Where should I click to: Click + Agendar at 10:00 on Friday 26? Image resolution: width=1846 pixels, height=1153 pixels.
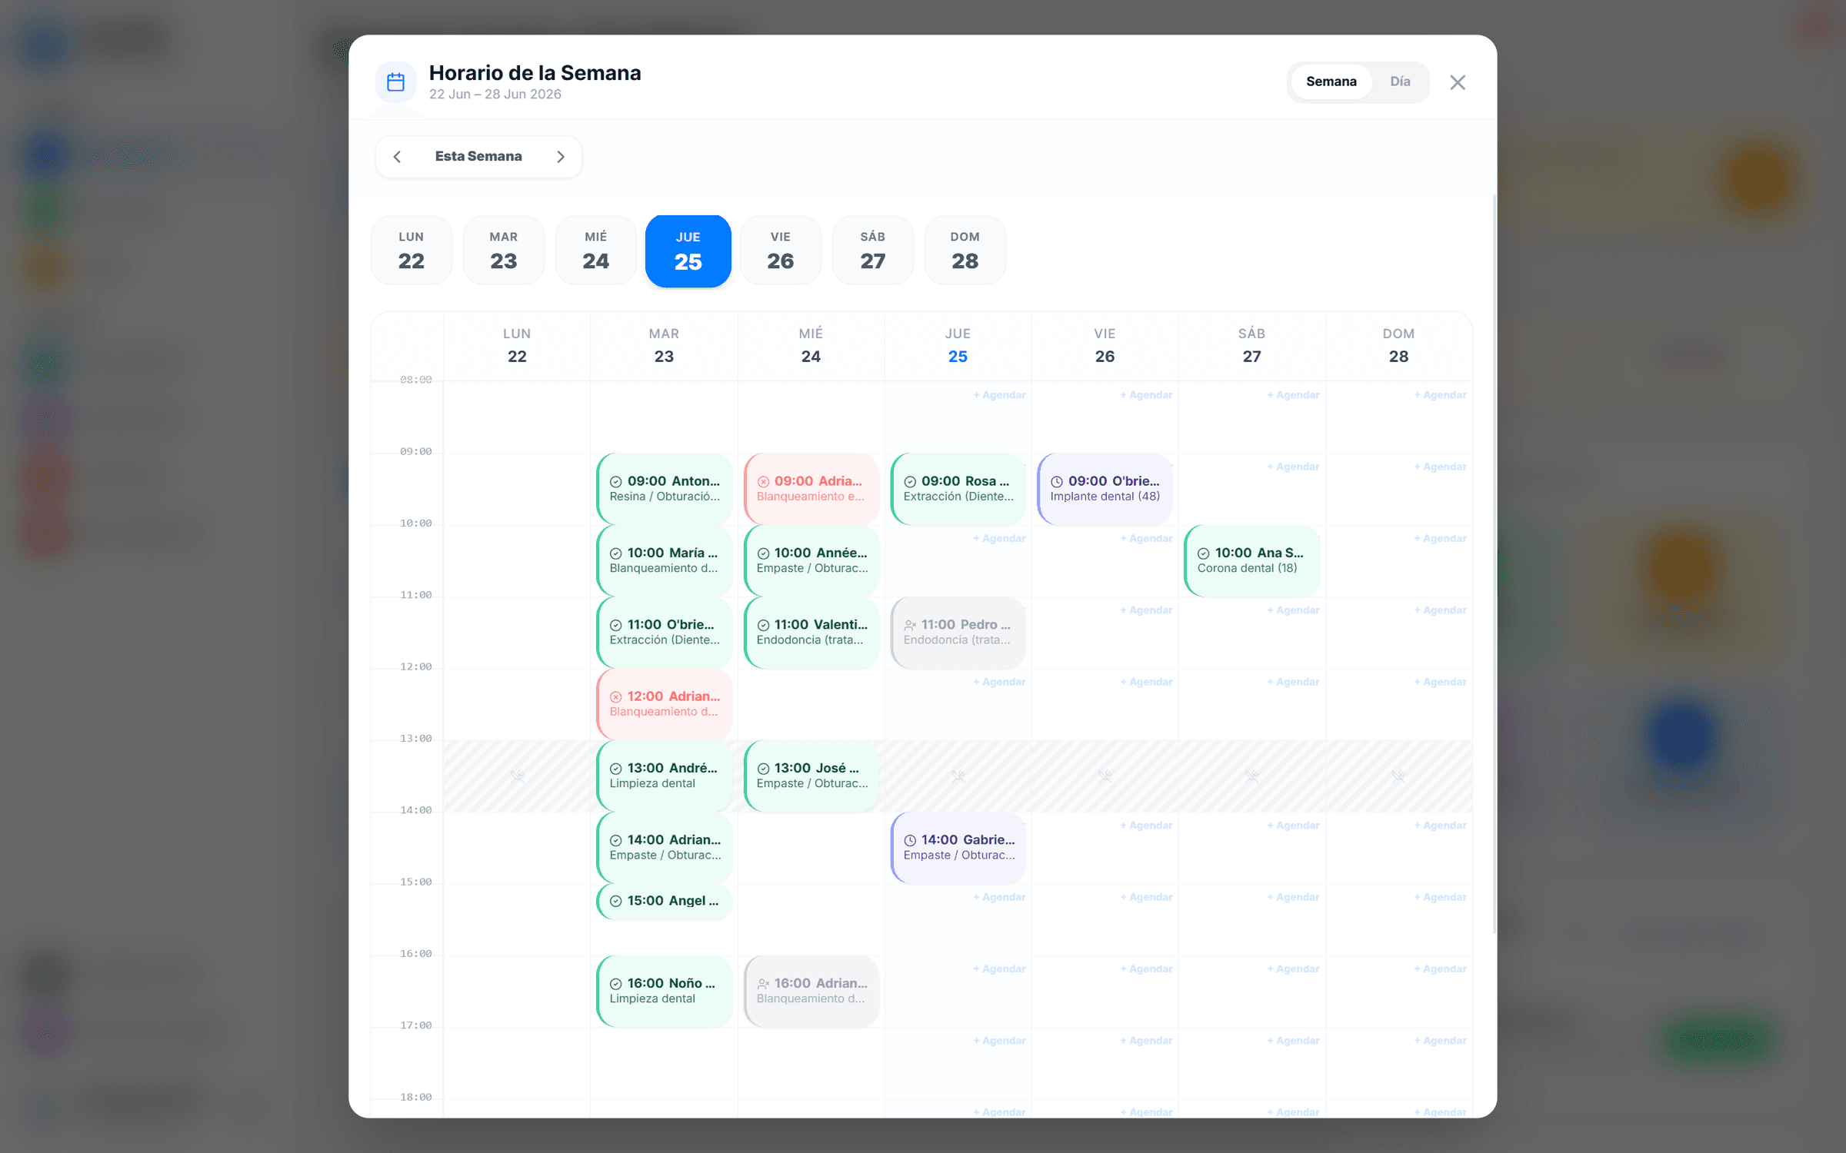click(1146, 538)
